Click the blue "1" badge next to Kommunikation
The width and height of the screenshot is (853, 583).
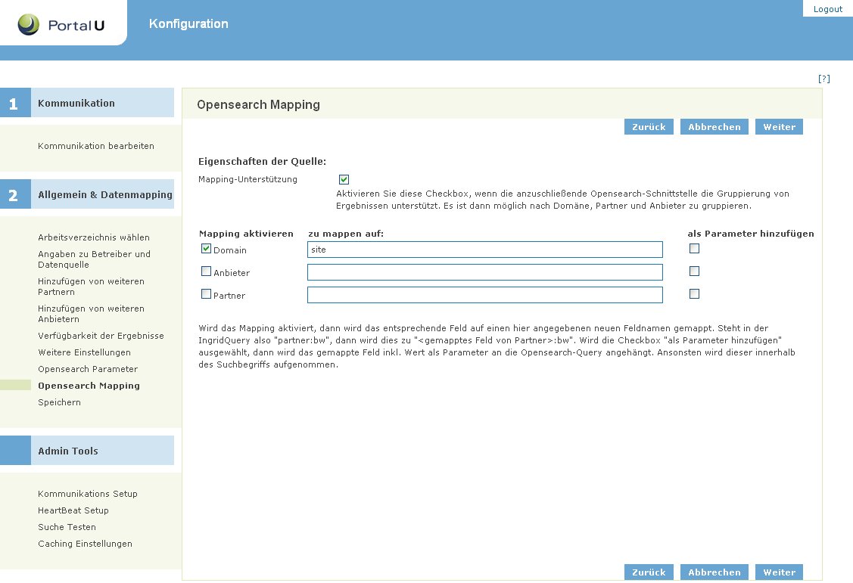(x=15, y=102)
